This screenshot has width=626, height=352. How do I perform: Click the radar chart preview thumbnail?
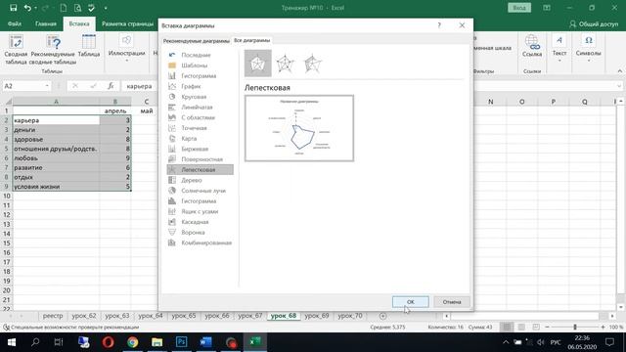(299, 128)
